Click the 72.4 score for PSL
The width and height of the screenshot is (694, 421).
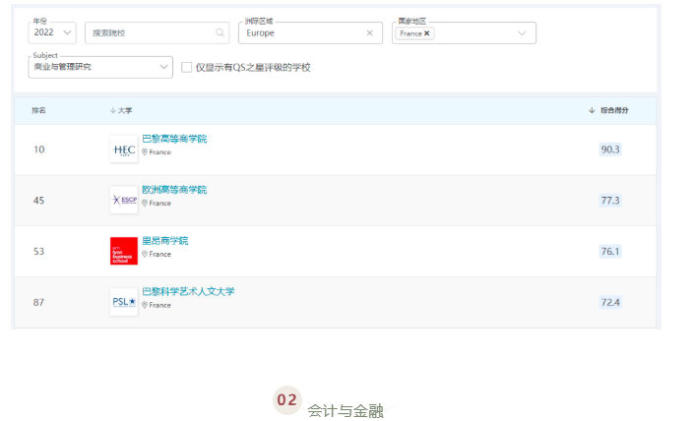pyautogui.click(x=610, y=303)
